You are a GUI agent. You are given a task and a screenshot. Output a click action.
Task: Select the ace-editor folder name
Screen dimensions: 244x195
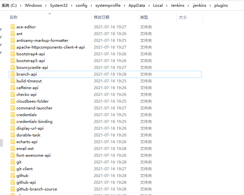point(26,27)
